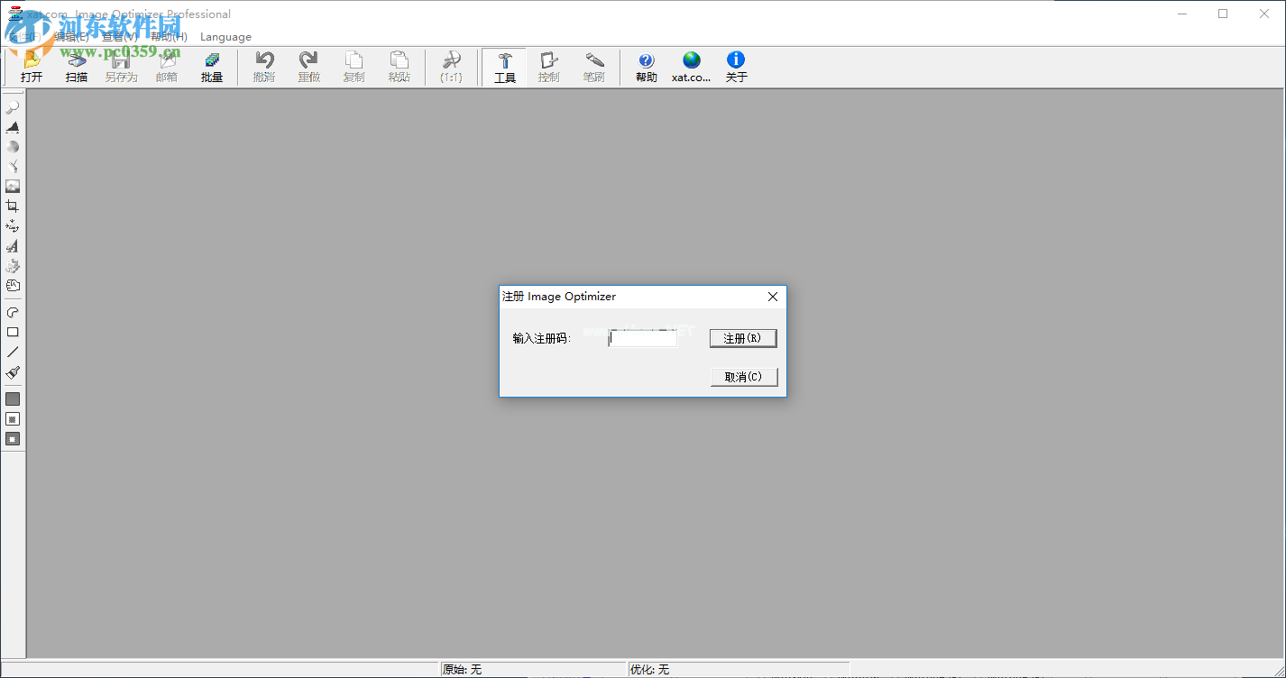Select the crop tool in sidebar
Image resolution: width=1286 pixels, height=678 pixels.
click(13, 206)
